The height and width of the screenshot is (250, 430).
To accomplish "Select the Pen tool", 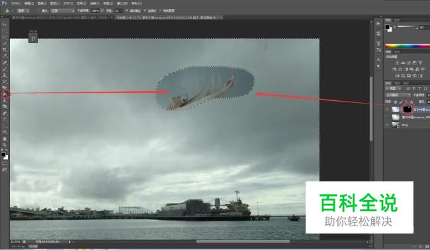I will coord(5,113).
